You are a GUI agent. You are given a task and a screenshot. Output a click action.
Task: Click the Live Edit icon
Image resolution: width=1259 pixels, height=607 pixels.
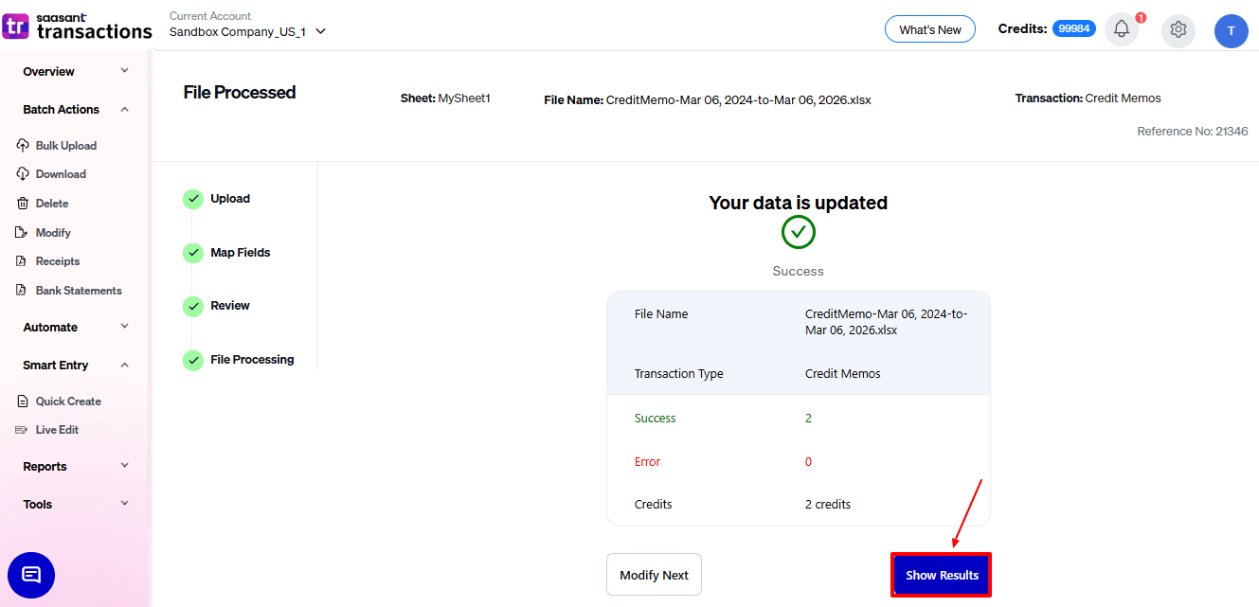tap(23, 430)
